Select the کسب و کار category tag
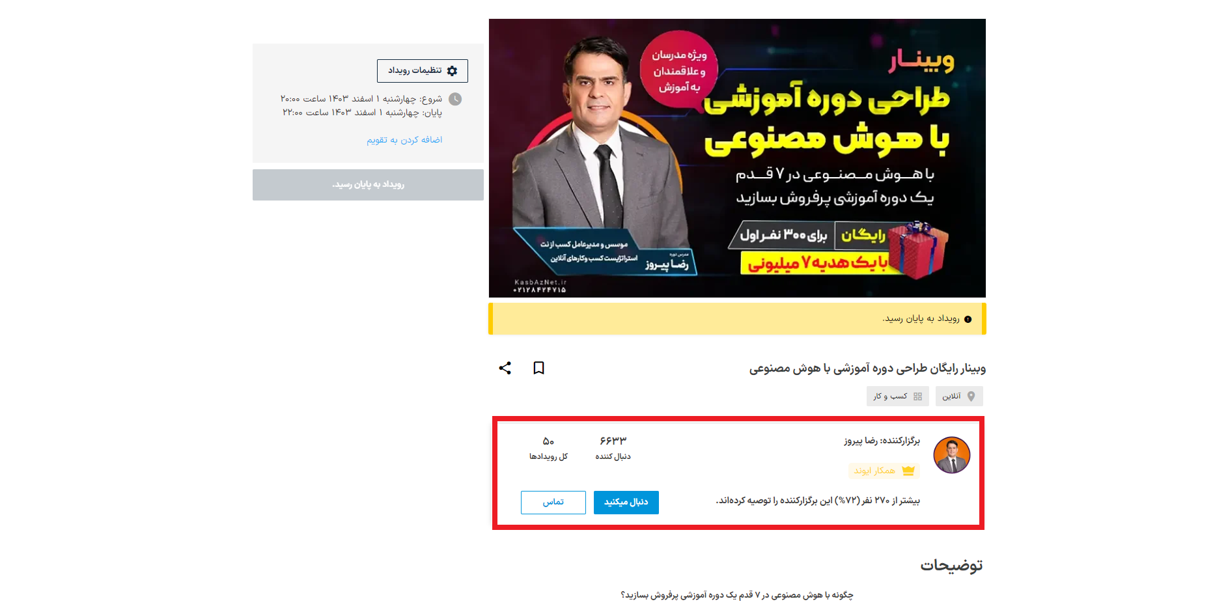This screenshot has width=1228, height=610. pyautogui.click(x=897, y=396)
